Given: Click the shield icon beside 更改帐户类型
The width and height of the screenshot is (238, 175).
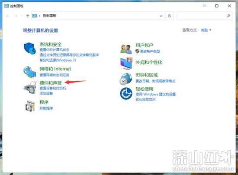Looking at the screenshot, I should [x=137, y=51].
